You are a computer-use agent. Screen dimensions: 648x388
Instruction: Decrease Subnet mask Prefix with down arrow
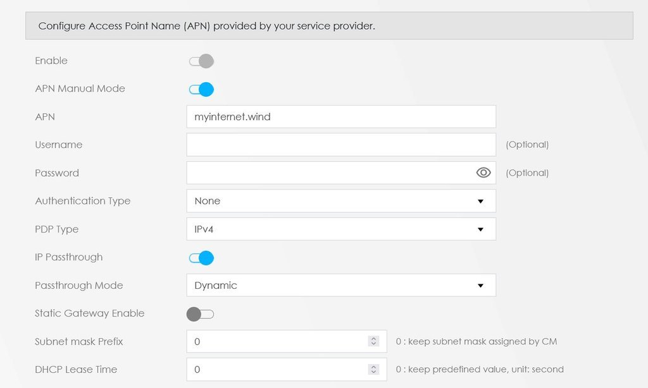coord(373,344)
